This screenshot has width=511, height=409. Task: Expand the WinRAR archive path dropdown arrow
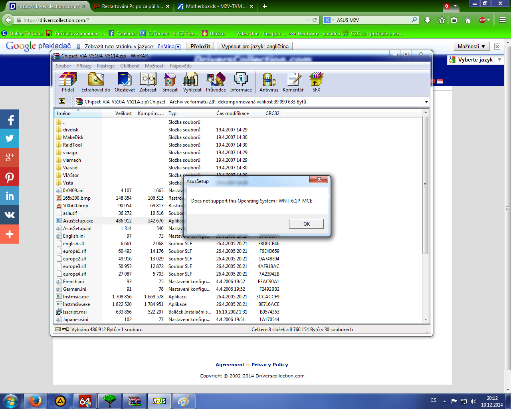(x=426, y=102)
